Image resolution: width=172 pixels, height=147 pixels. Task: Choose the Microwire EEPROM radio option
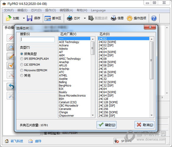tap(22, 70)
